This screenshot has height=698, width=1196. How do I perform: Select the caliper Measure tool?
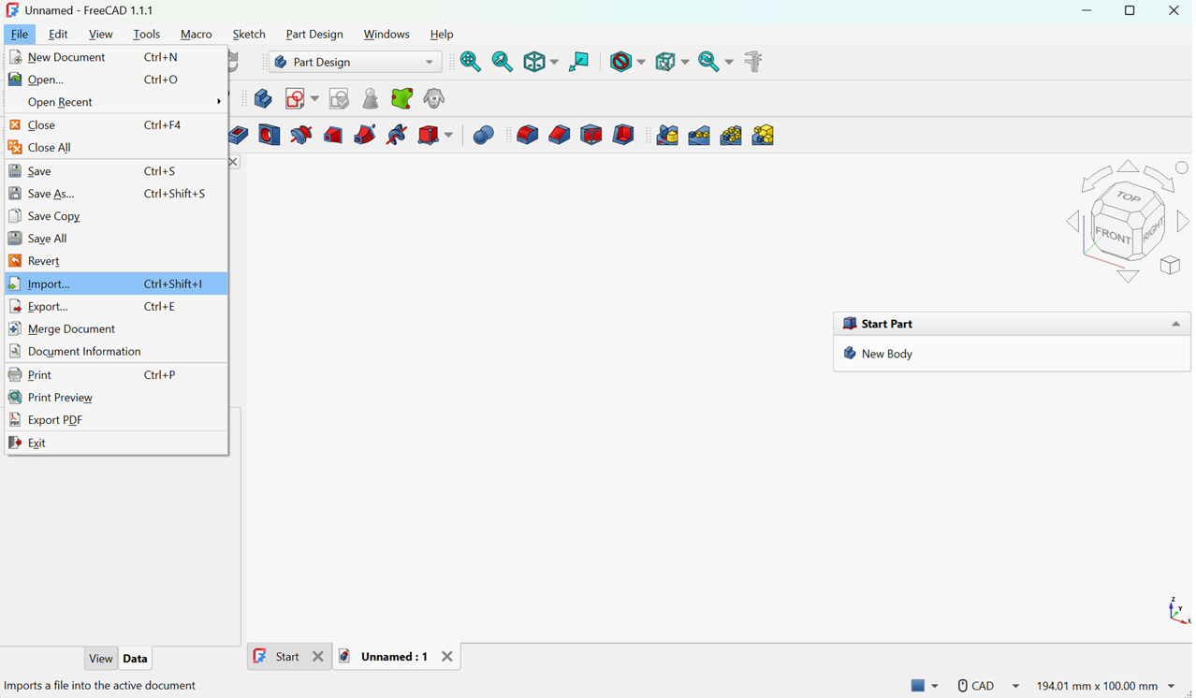pyautogui.click(x=753, y=62)
